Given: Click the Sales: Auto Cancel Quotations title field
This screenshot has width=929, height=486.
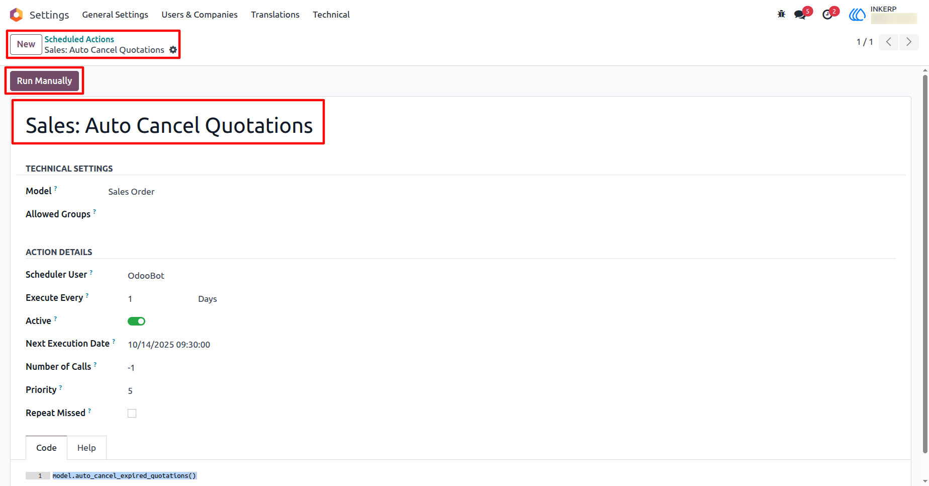Looking at the screenshot, I should point(169,125).
